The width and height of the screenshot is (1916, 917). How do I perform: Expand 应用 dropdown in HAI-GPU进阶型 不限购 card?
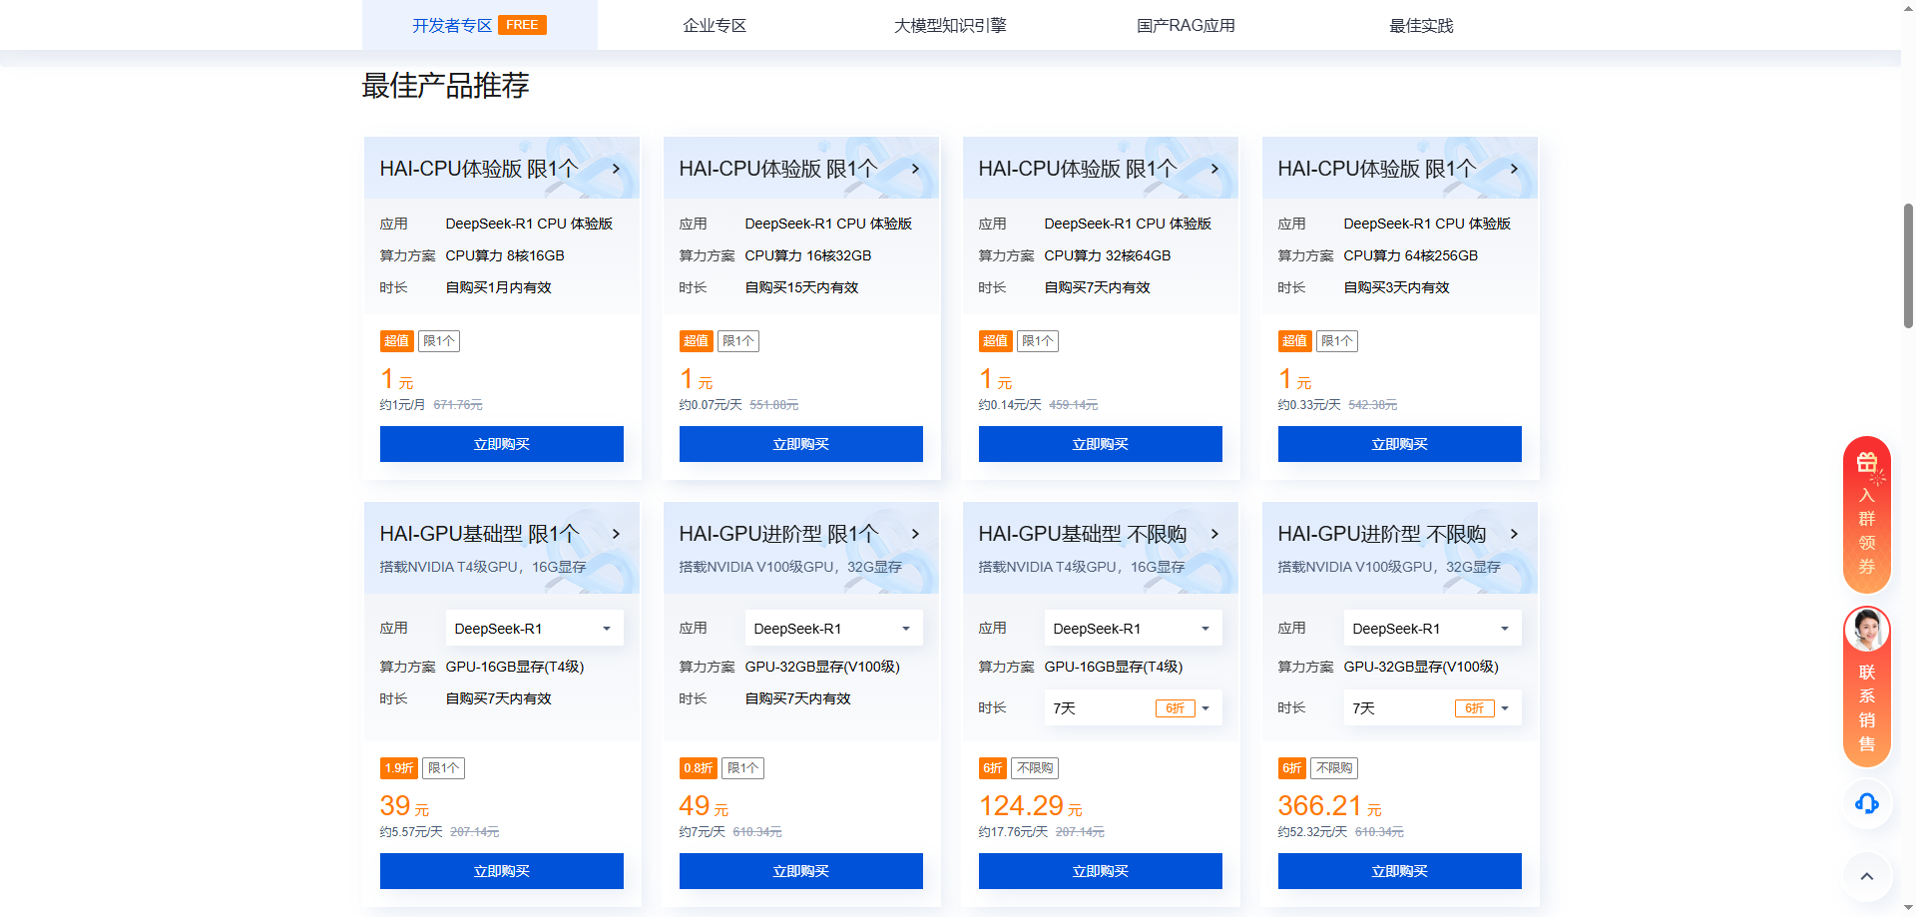(1432, 629)
